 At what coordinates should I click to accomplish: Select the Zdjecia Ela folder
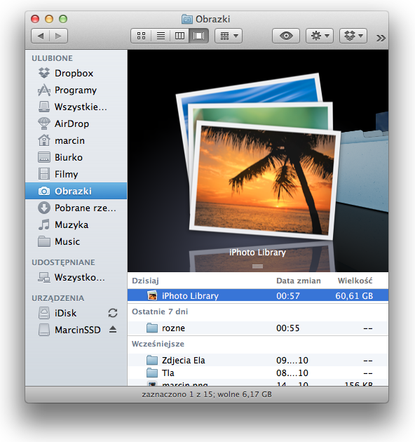258,360
